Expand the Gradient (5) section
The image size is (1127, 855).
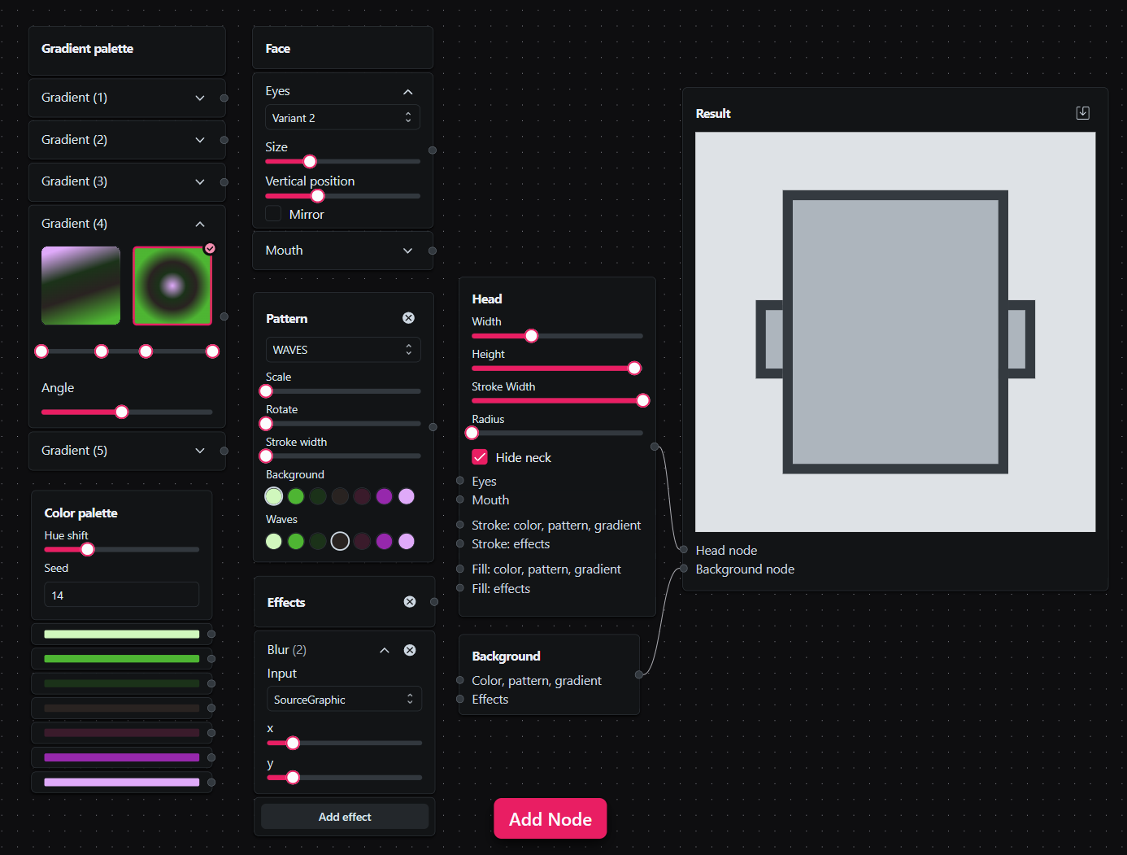[200, 451]
